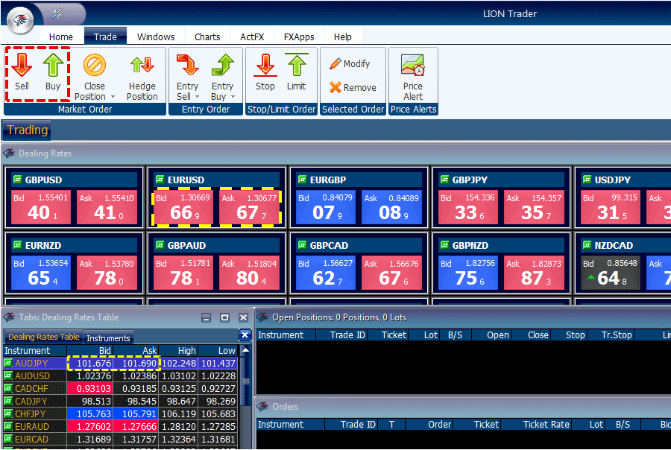Click the EURUSD Bid price tile
The image size is (671, 450).
183,207
